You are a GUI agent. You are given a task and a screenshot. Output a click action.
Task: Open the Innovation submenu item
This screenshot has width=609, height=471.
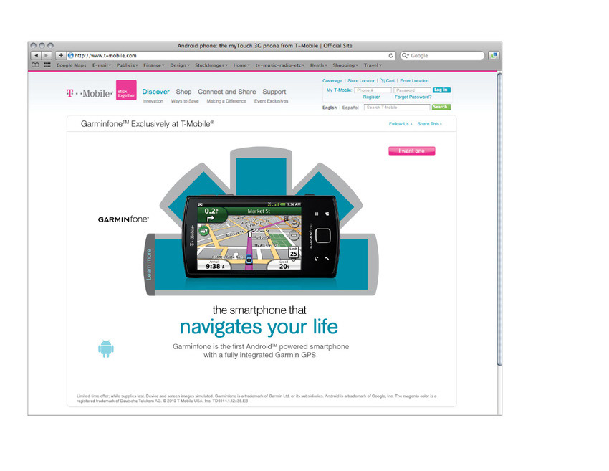click(153, 101)
